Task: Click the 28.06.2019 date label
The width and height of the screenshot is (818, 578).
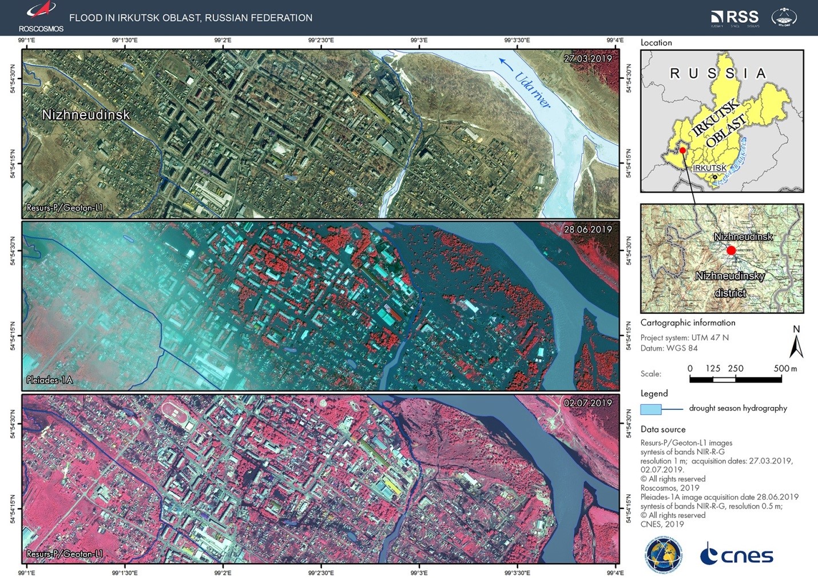Action: coord(587,229)
